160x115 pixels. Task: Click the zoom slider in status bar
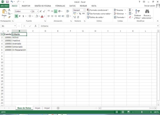pos(142,112)
